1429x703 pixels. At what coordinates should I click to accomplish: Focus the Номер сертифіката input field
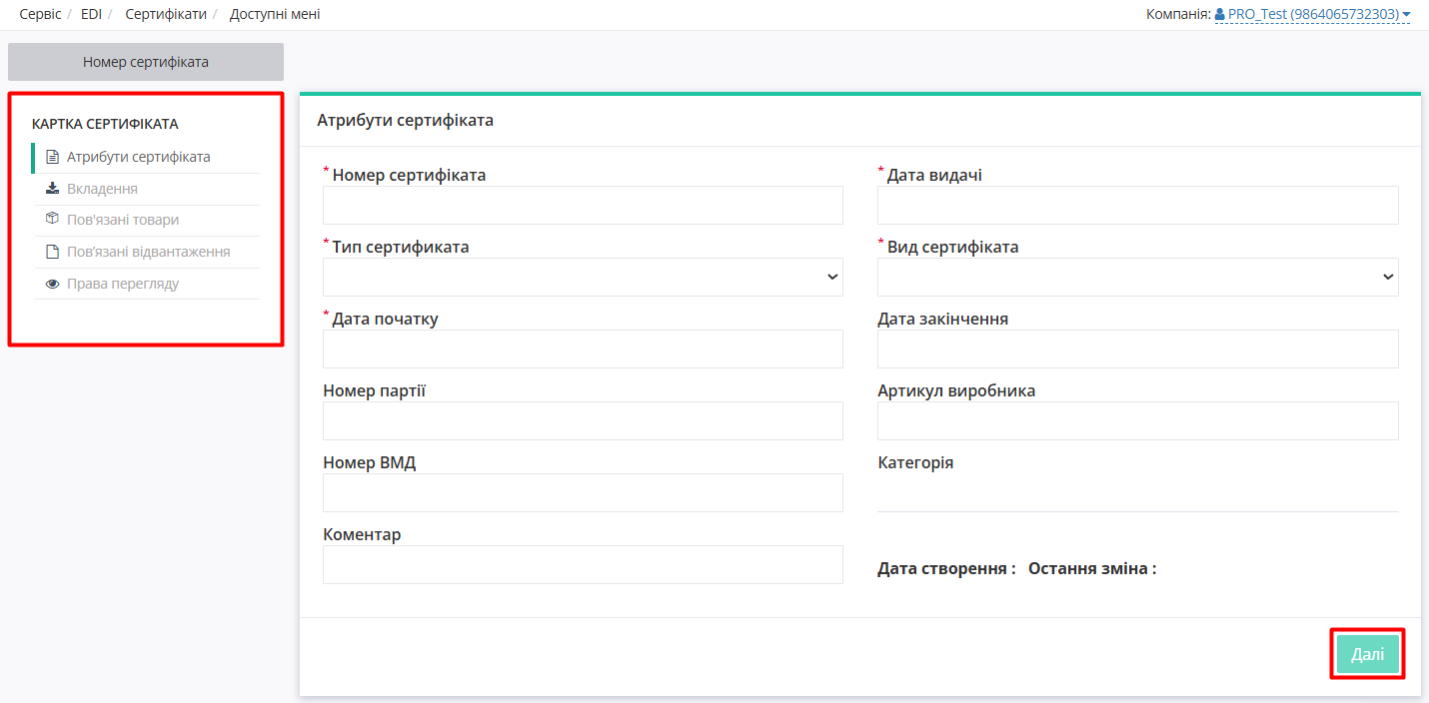[x=583, y=205]
